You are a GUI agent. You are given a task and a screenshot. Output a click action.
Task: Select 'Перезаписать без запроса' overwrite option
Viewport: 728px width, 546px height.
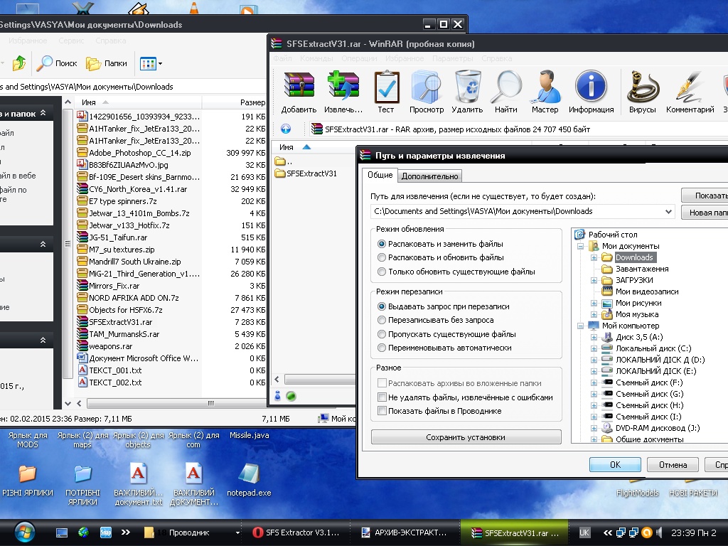coord(382,321)
